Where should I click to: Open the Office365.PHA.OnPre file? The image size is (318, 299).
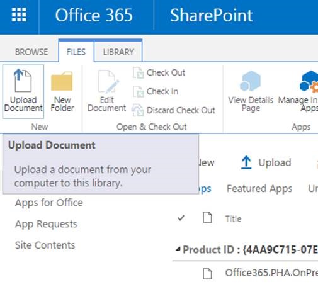pyautogui.click(x=271, y=273)
